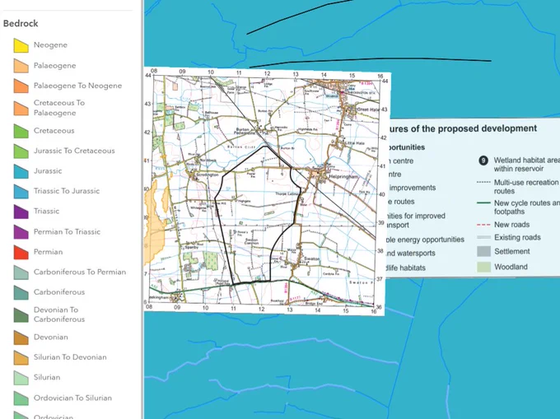The image size is (560, 419).
Task: Click Scredington village on the overlay map
Action: tap(207, 175)
